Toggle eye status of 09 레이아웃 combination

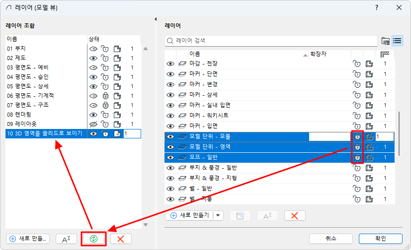point(93,124)
